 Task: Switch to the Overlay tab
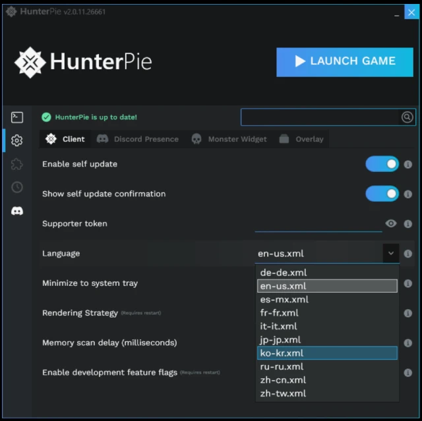[x=301, y=139]
